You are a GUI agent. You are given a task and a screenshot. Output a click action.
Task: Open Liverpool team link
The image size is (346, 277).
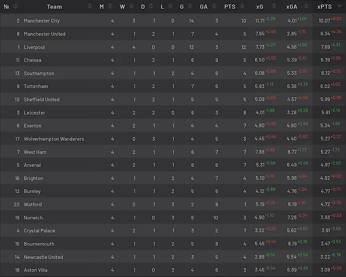click(x=34, y=47)
